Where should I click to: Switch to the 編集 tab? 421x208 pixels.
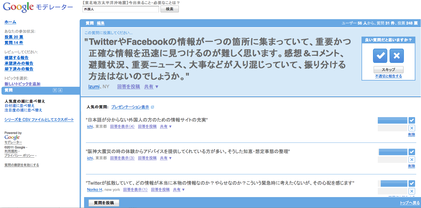coord(101,23)
